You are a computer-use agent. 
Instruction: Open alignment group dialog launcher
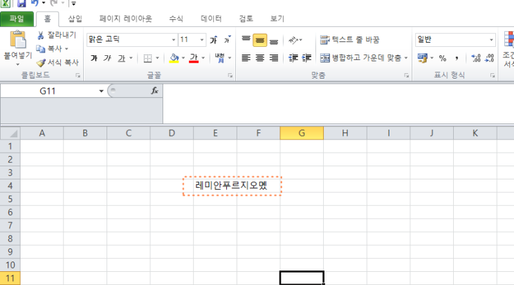(407, 75)
